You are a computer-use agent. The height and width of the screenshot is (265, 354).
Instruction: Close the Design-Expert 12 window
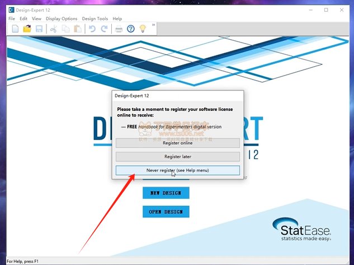[x=342, y=10]
